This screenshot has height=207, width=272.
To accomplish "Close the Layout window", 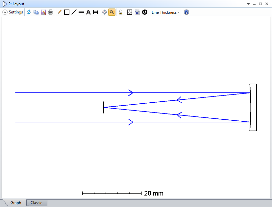I will [x=267, y=4].
